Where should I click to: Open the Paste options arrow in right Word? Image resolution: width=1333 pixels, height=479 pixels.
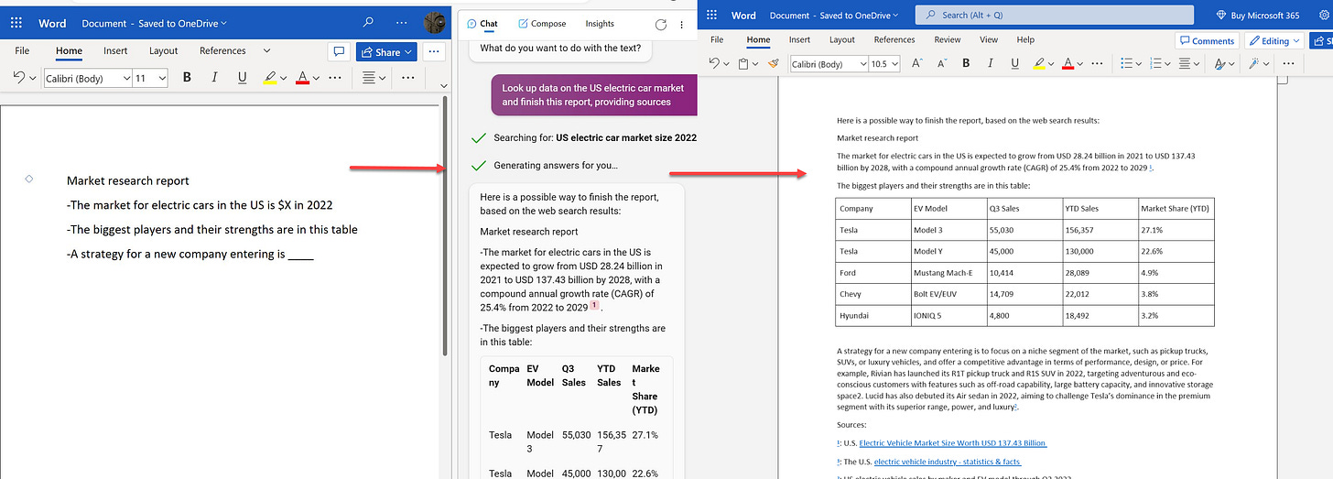[x=755, y=64]
